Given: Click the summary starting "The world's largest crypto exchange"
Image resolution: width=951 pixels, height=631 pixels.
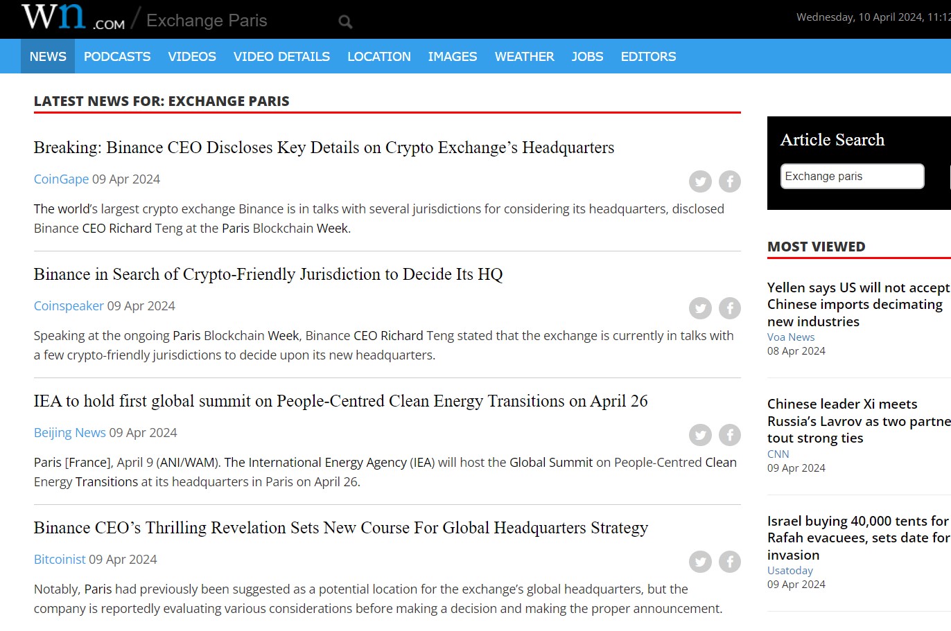Looking at the screenshot, I should [379, 218].
